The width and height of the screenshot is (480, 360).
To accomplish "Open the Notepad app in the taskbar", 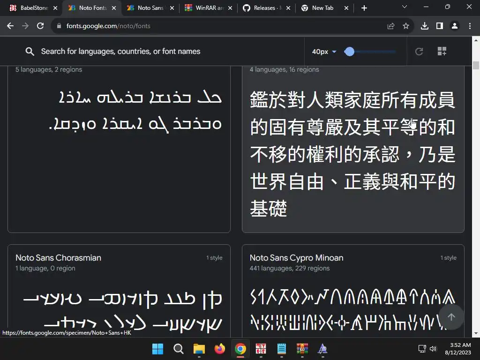I will 281,349.
